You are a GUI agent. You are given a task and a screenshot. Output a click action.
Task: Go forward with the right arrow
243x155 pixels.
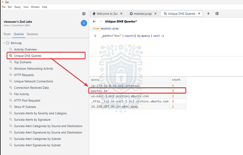tap(101, 21)
